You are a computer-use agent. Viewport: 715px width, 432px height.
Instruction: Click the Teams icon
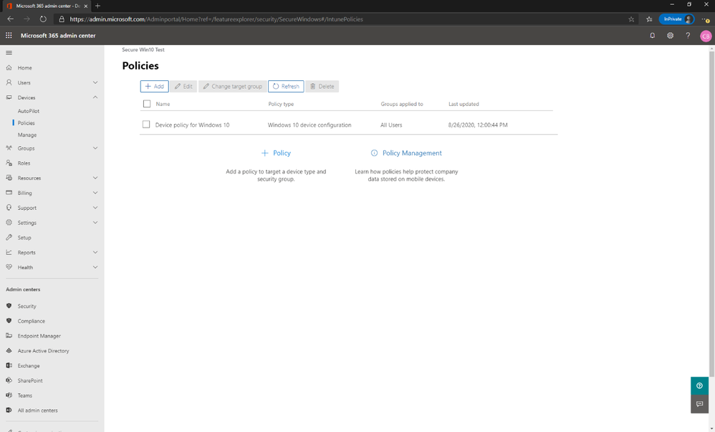(9, 395)
